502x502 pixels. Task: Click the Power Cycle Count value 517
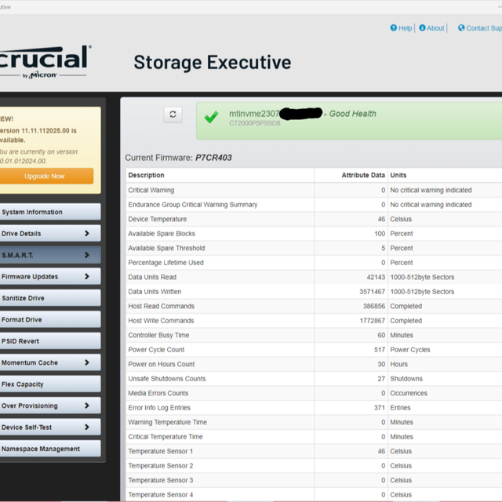380,350
